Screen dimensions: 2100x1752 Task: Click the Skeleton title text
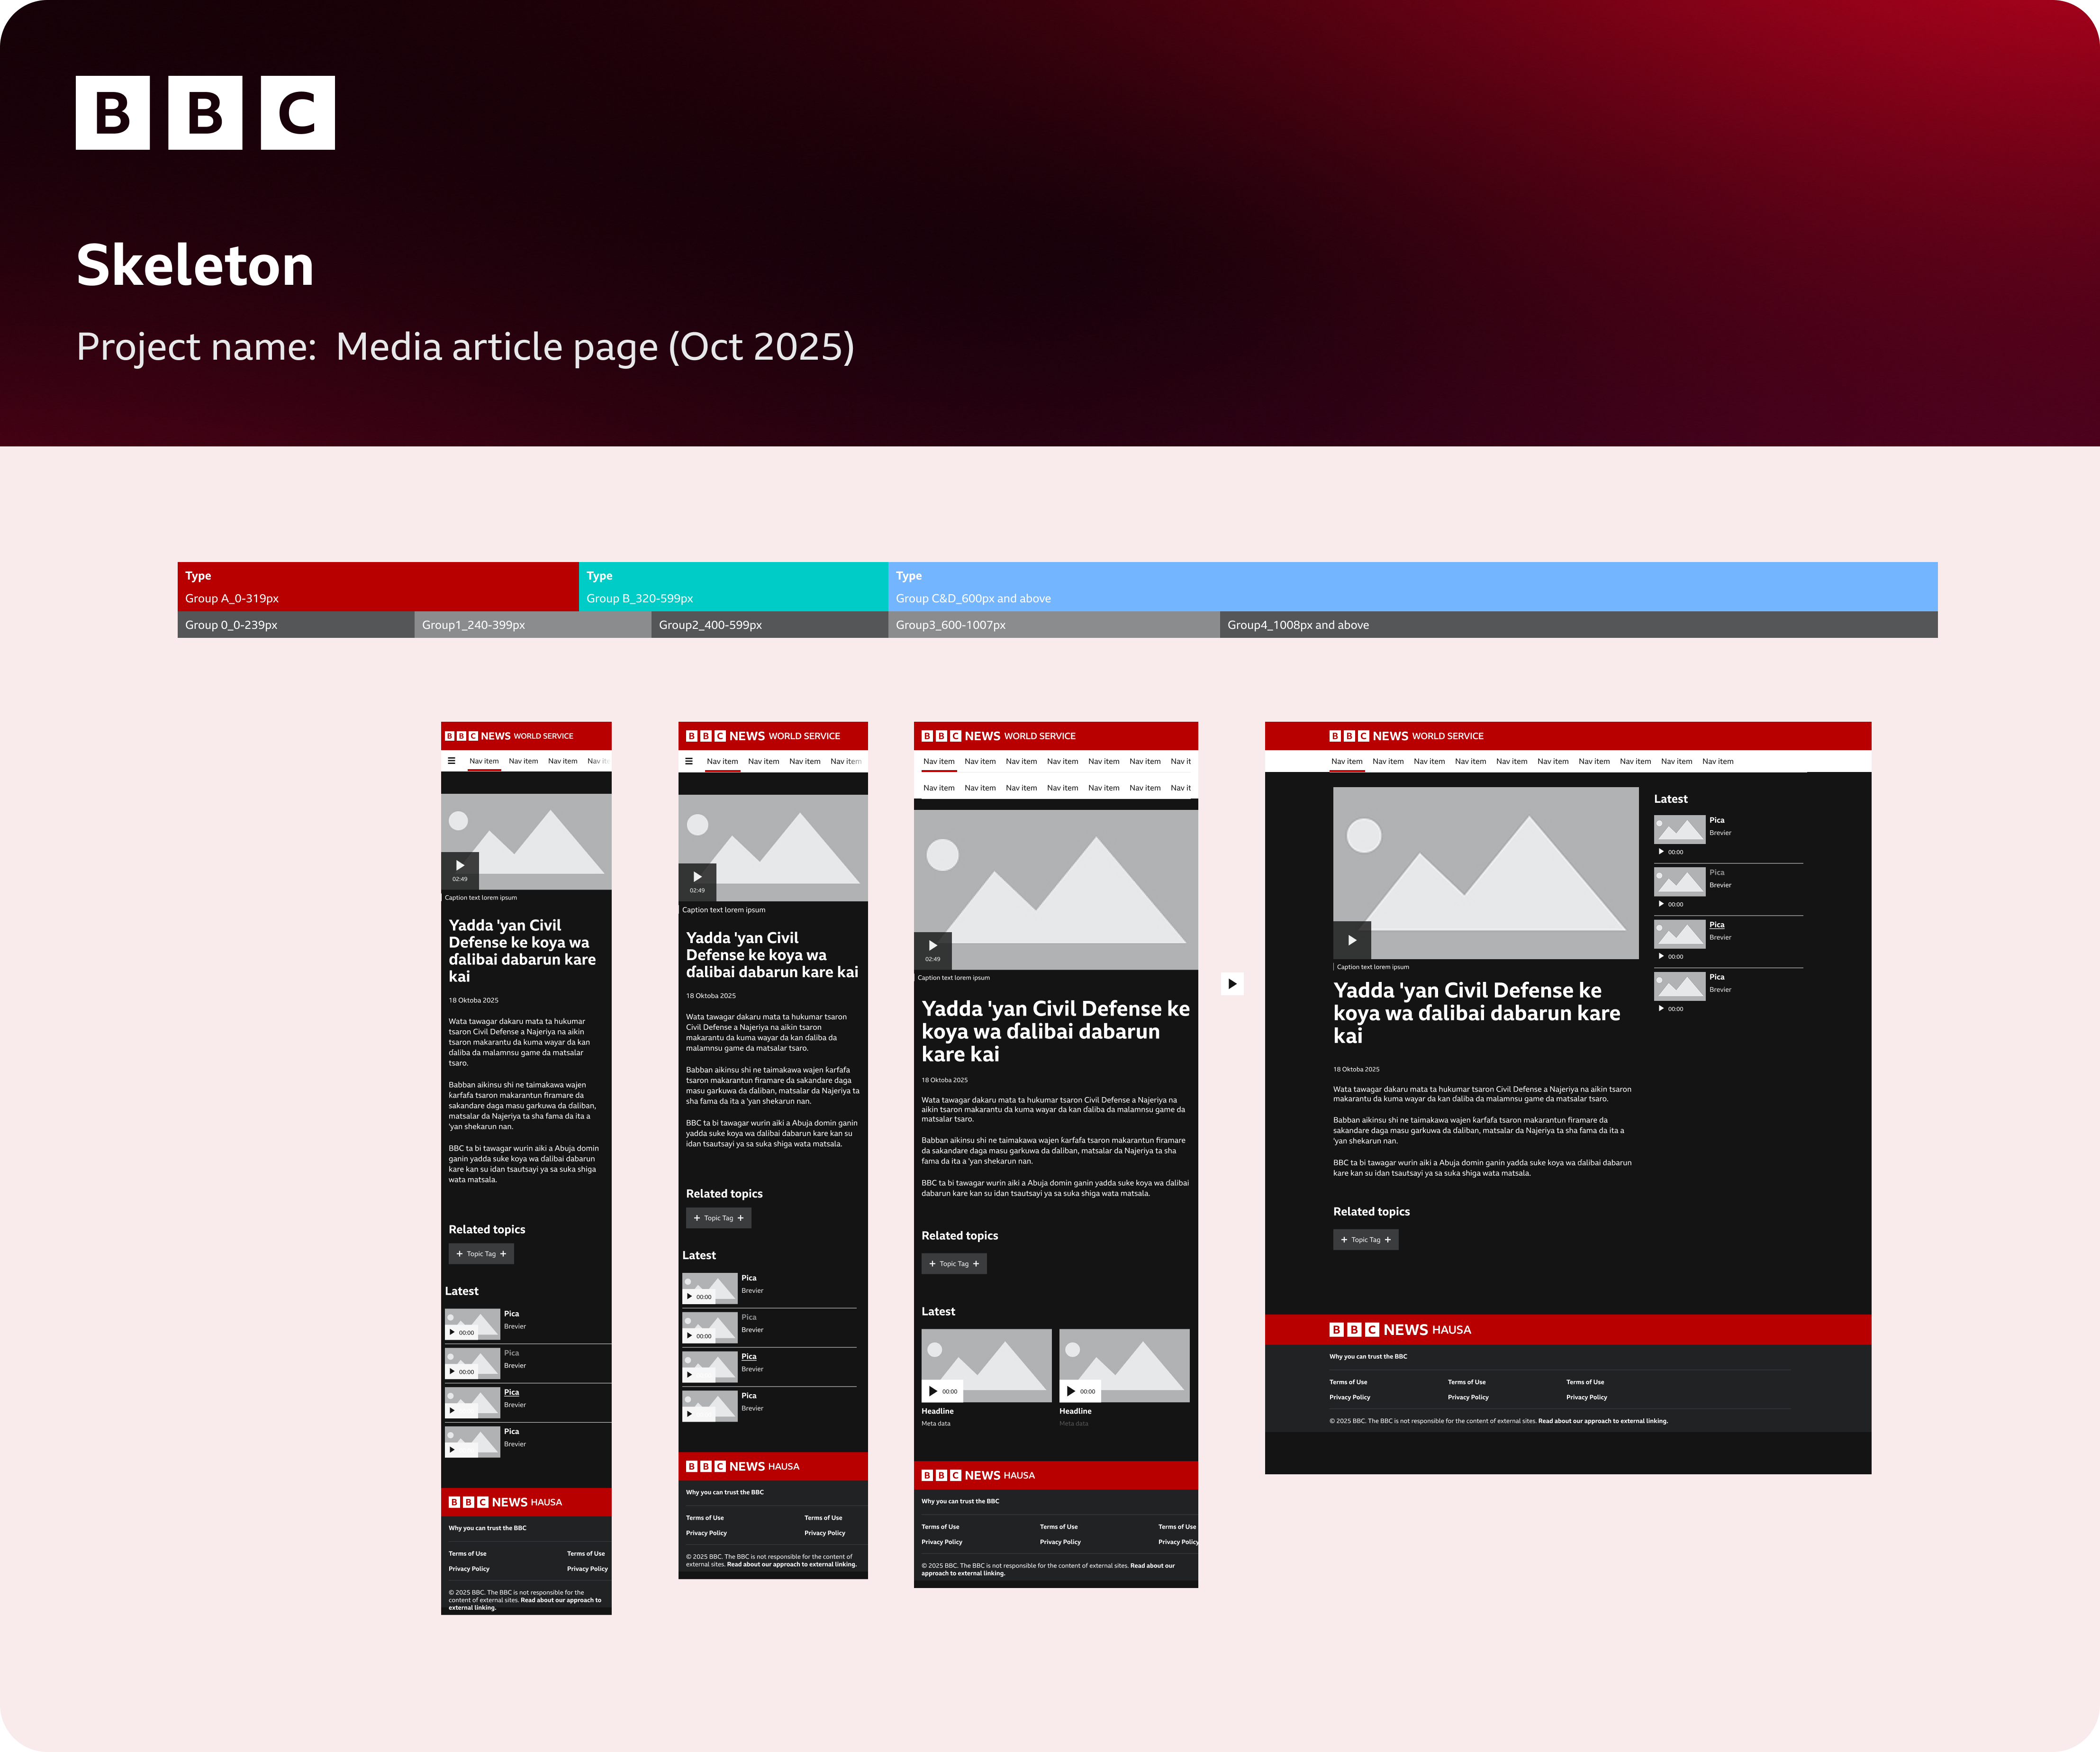coord(195,266)
